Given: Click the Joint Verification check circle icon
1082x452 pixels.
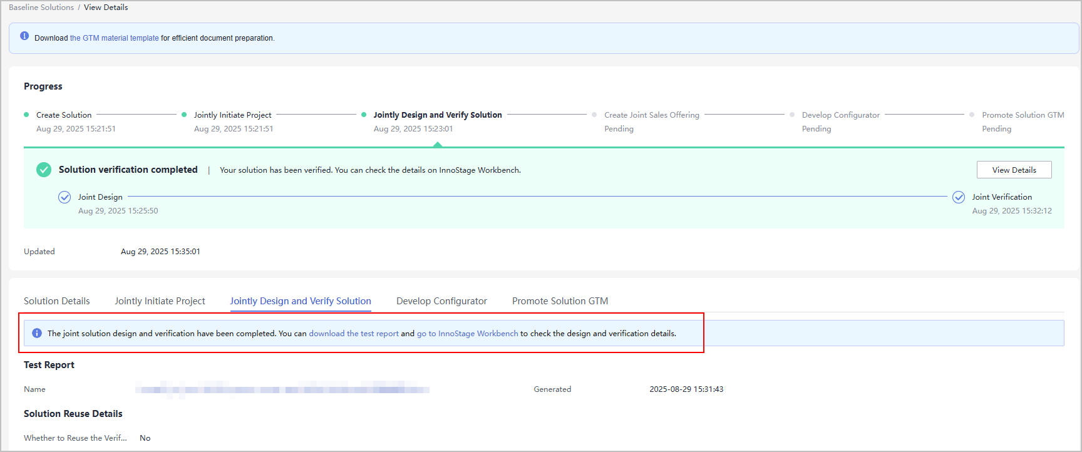Looking at the screenshot, I should 958,197.
